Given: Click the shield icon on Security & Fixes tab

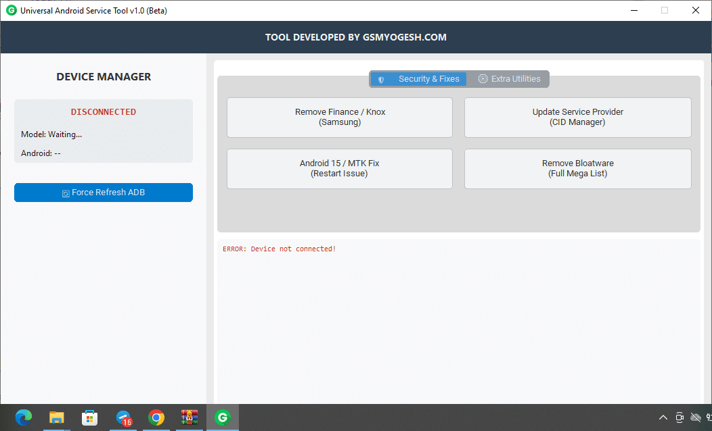Looking at the screenshot, I should [x=382, y=78].
